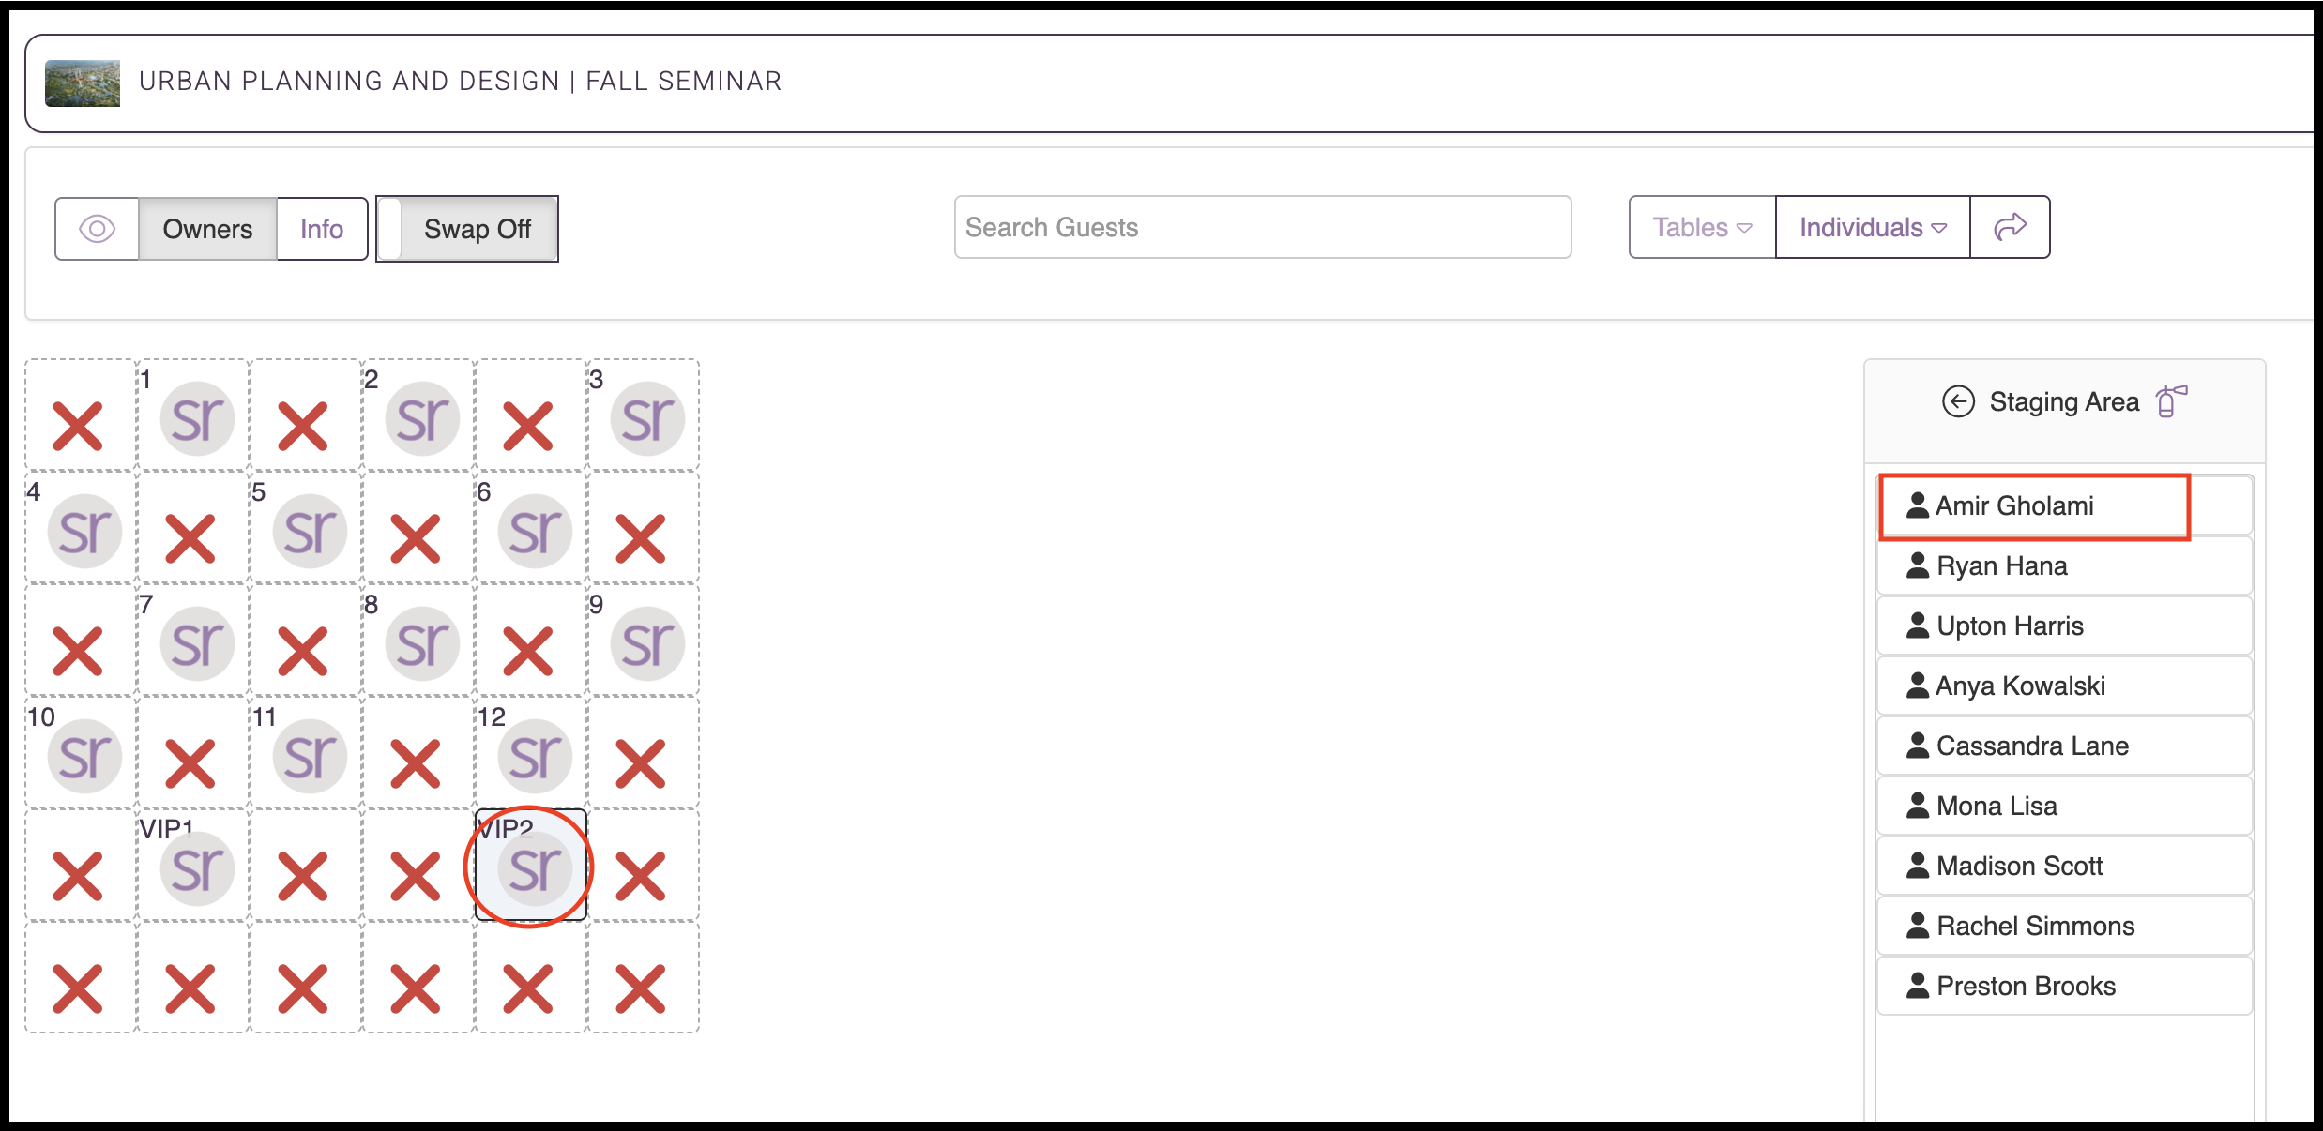Viewport: 2323px width, 1131px height.
Task: Click seat icon numbered 5
Action: [x=310, y=531]
